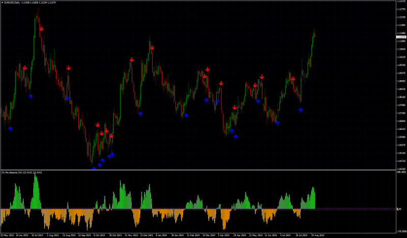Click the 30 Jan 2024 date label
The width and height of the screenshot is (407, 238).
click(177, 235)
